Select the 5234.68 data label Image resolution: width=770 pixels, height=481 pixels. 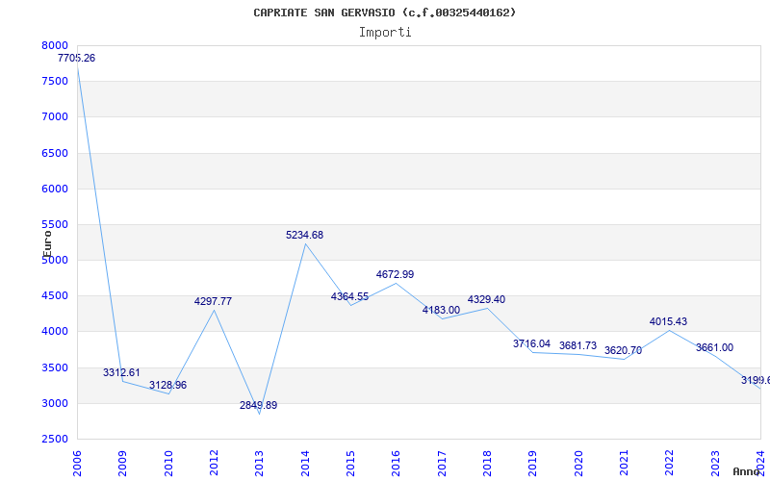[304, 235]
